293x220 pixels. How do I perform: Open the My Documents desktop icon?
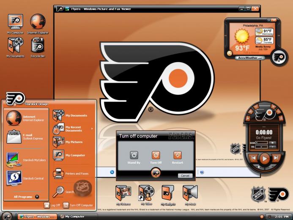(x=15, y=47)
